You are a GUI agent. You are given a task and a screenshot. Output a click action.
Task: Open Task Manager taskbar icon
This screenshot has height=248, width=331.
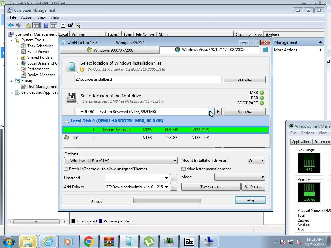pos(169,242)
